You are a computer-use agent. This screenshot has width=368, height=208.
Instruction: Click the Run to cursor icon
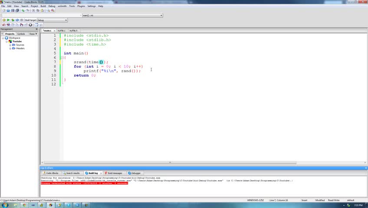click(8, 25)
